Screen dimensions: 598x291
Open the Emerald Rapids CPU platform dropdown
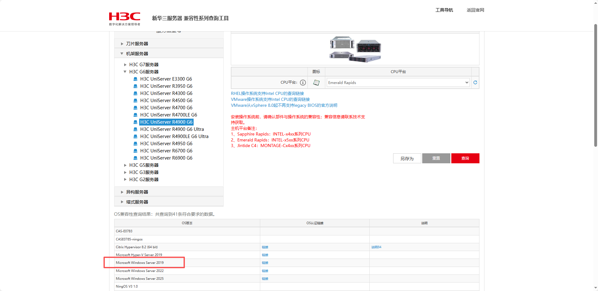pos(398,82)
